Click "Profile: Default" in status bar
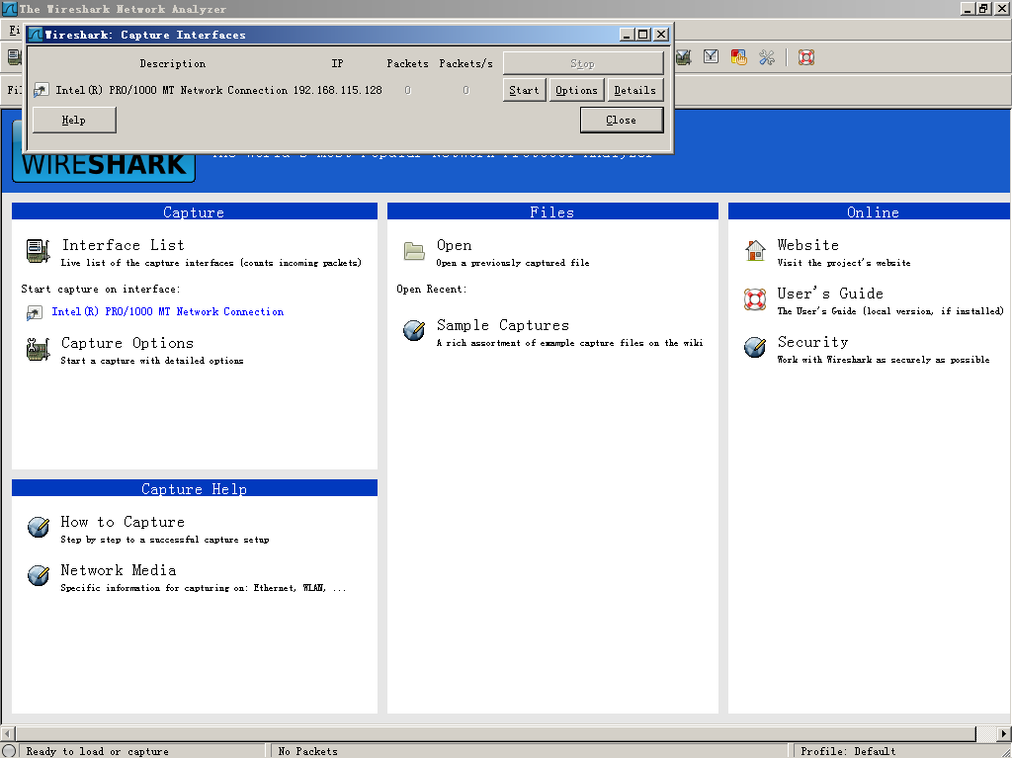The width and height of the screenshot is (1012, 759). click(x=848, y=752)
